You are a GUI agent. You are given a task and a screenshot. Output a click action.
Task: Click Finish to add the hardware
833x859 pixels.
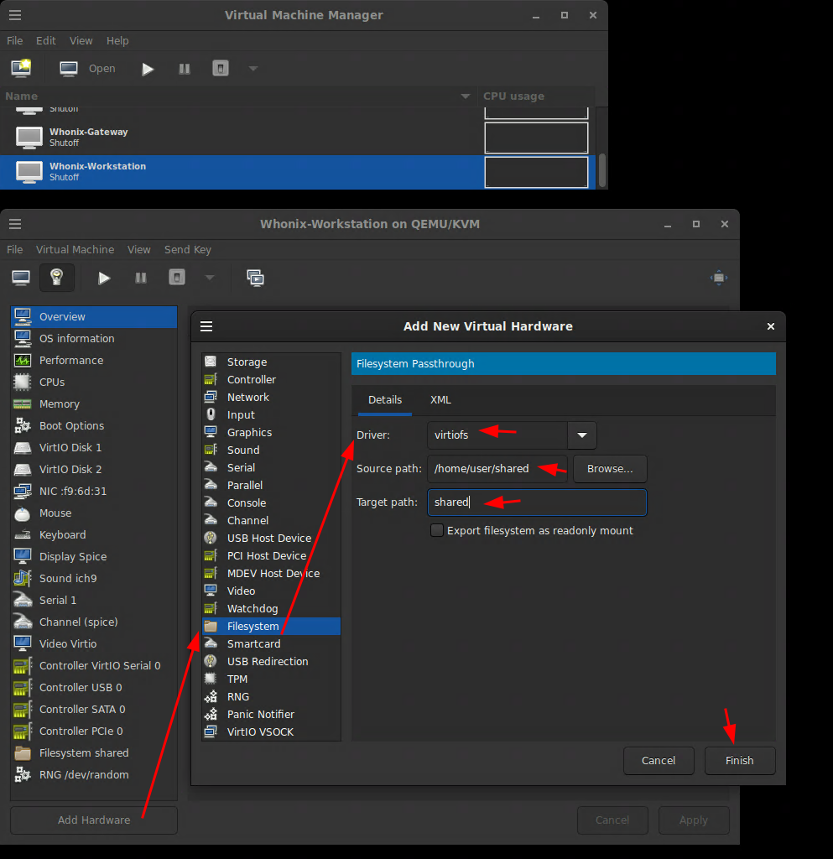(740, 760)
